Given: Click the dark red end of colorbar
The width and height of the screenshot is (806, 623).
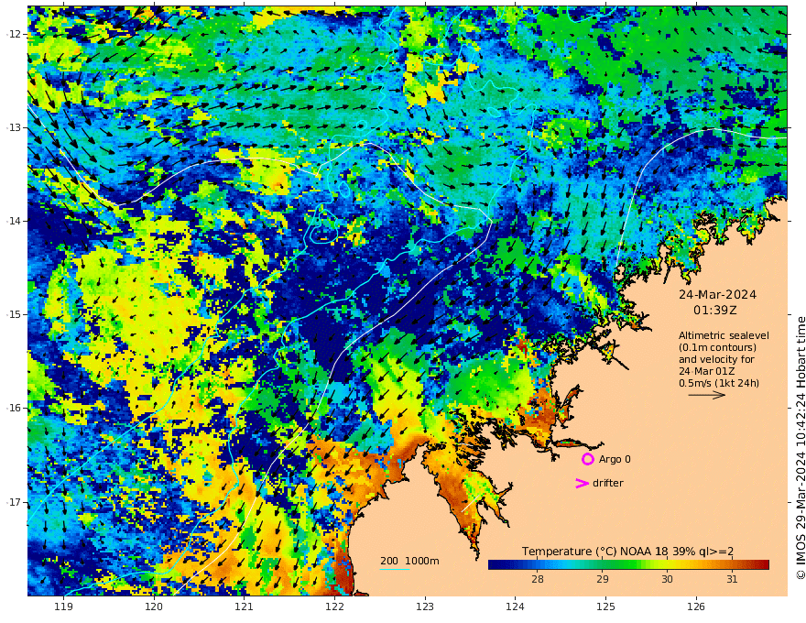Looking at the screenshot, I should [x=764, y=565].
